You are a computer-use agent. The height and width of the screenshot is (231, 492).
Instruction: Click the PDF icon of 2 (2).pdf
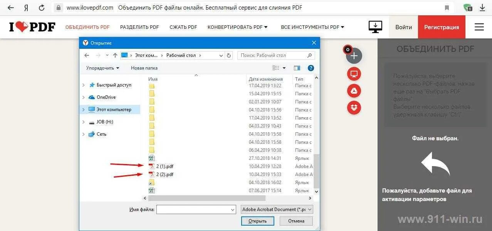click(152, 174)
